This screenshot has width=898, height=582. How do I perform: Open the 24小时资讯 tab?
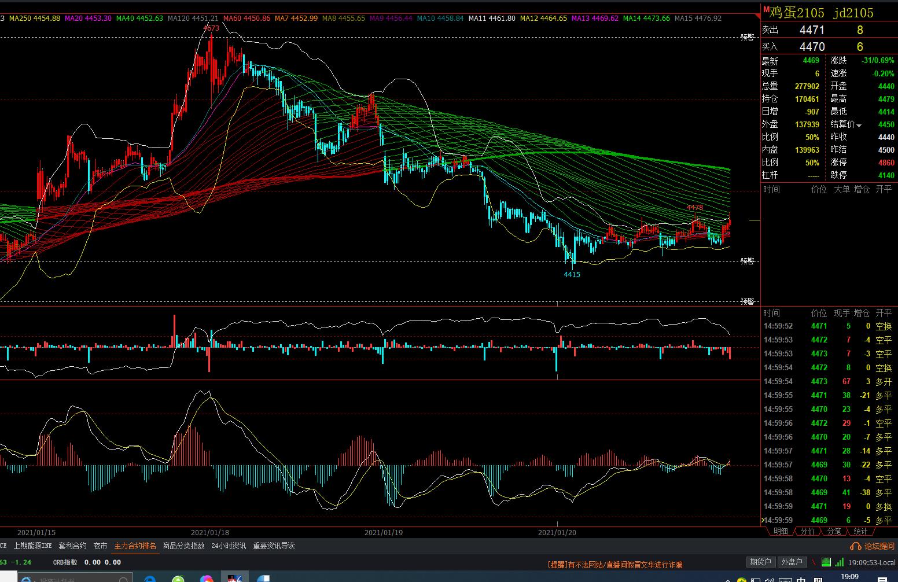229,546
